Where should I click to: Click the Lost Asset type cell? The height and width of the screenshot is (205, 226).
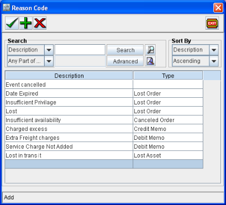[x=168, y=155]
